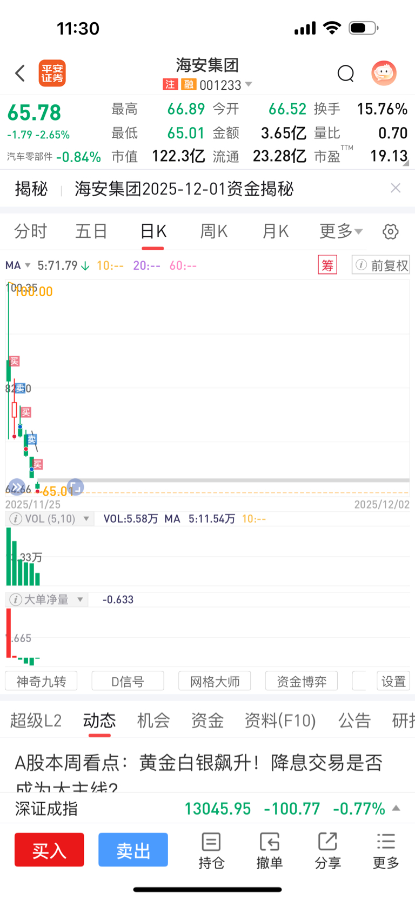Expand the 深证成指 index bar arrow
415x900 pixels.
pyautogui.click(x=396, y=808)
